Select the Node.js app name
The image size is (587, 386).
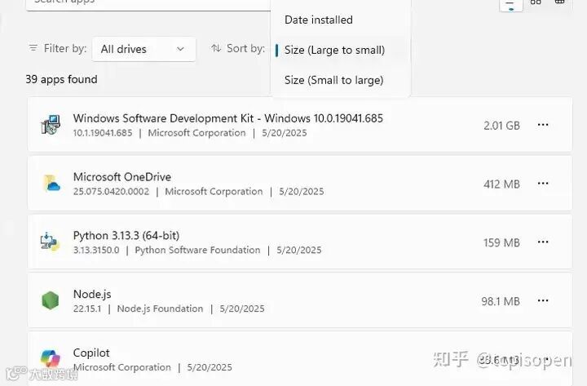[92, 294]
